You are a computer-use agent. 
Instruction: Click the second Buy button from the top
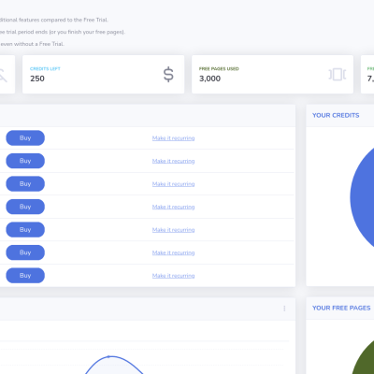point(25,161)
